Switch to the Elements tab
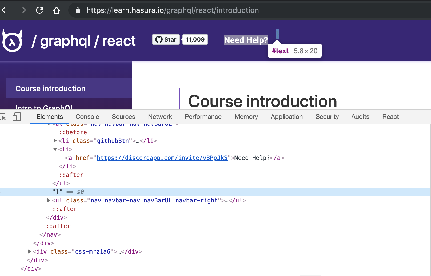 [50, 117]
